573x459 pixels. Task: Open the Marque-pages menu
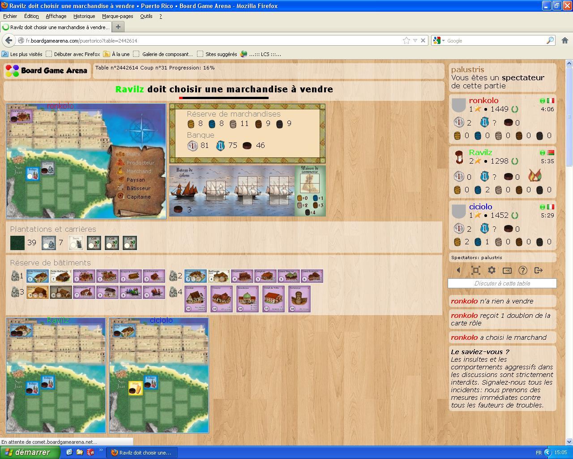point(117,16)
